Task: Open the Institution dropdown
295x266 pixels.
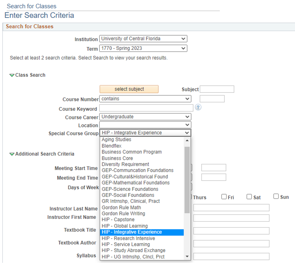Action: [x=143, y=39]
